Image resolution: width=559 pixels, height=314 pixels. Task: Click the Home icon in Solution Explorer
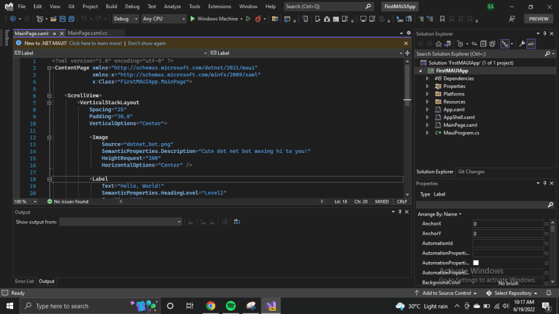tap(438, 44)
